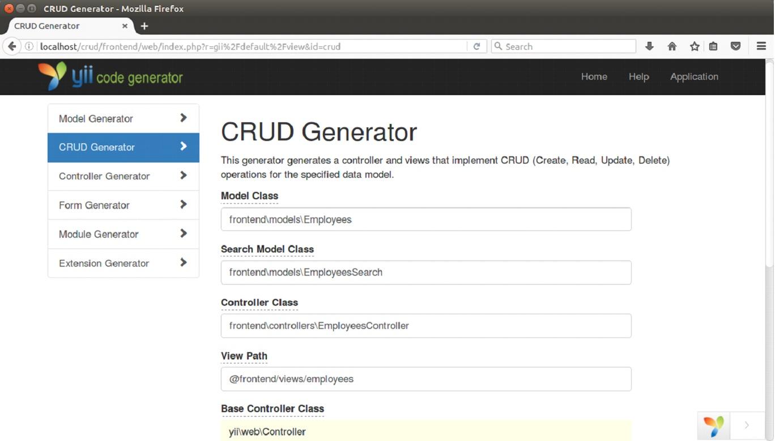Click the CRUD Generator page heading
This screenshot has width=775, height=441.
319,132
